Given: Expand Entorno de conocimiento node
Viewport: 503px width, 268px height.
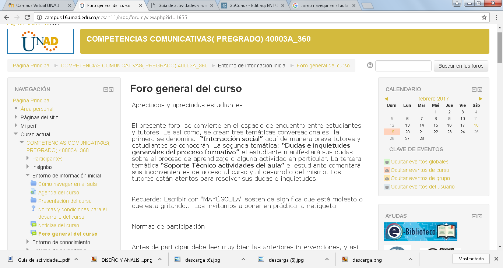Looking at the screenshot, I should (x=28, y=242).
